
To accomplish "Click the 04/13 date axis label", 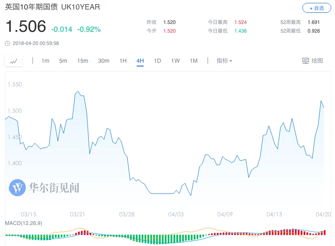I will pyautogui.click(x=274, y=214).
